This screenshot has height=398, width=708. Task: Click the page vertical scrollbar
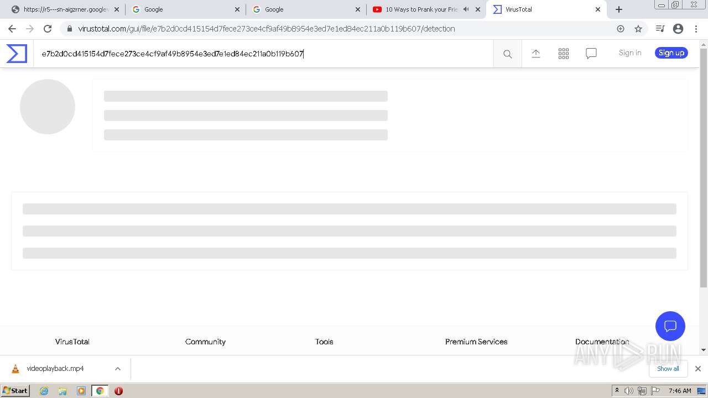click(704, 168)
